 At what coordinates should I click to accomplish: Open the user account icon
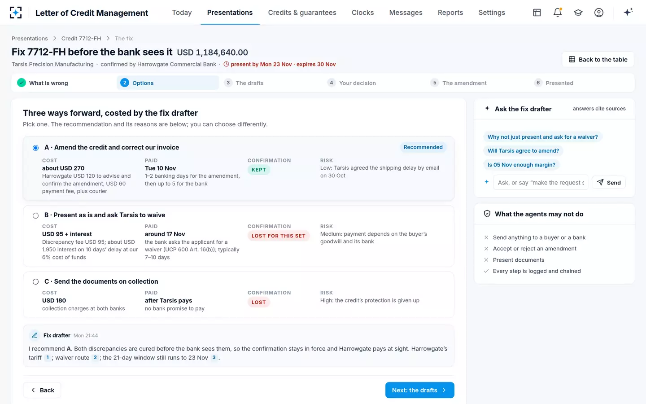coord(599,13)
